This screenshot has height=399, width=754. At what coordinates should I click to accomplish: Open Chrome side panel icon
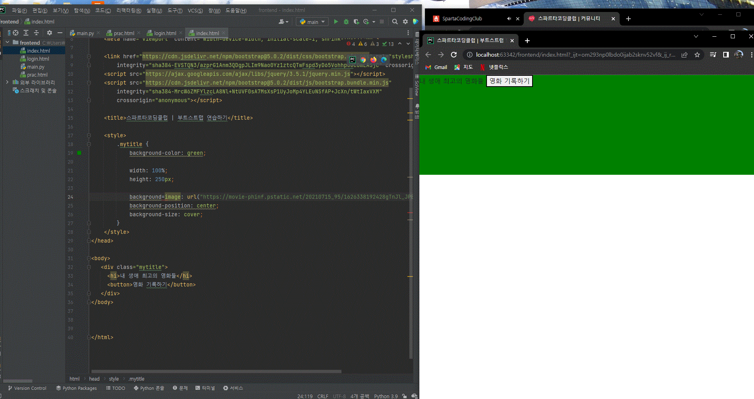[x=726, y=55]
